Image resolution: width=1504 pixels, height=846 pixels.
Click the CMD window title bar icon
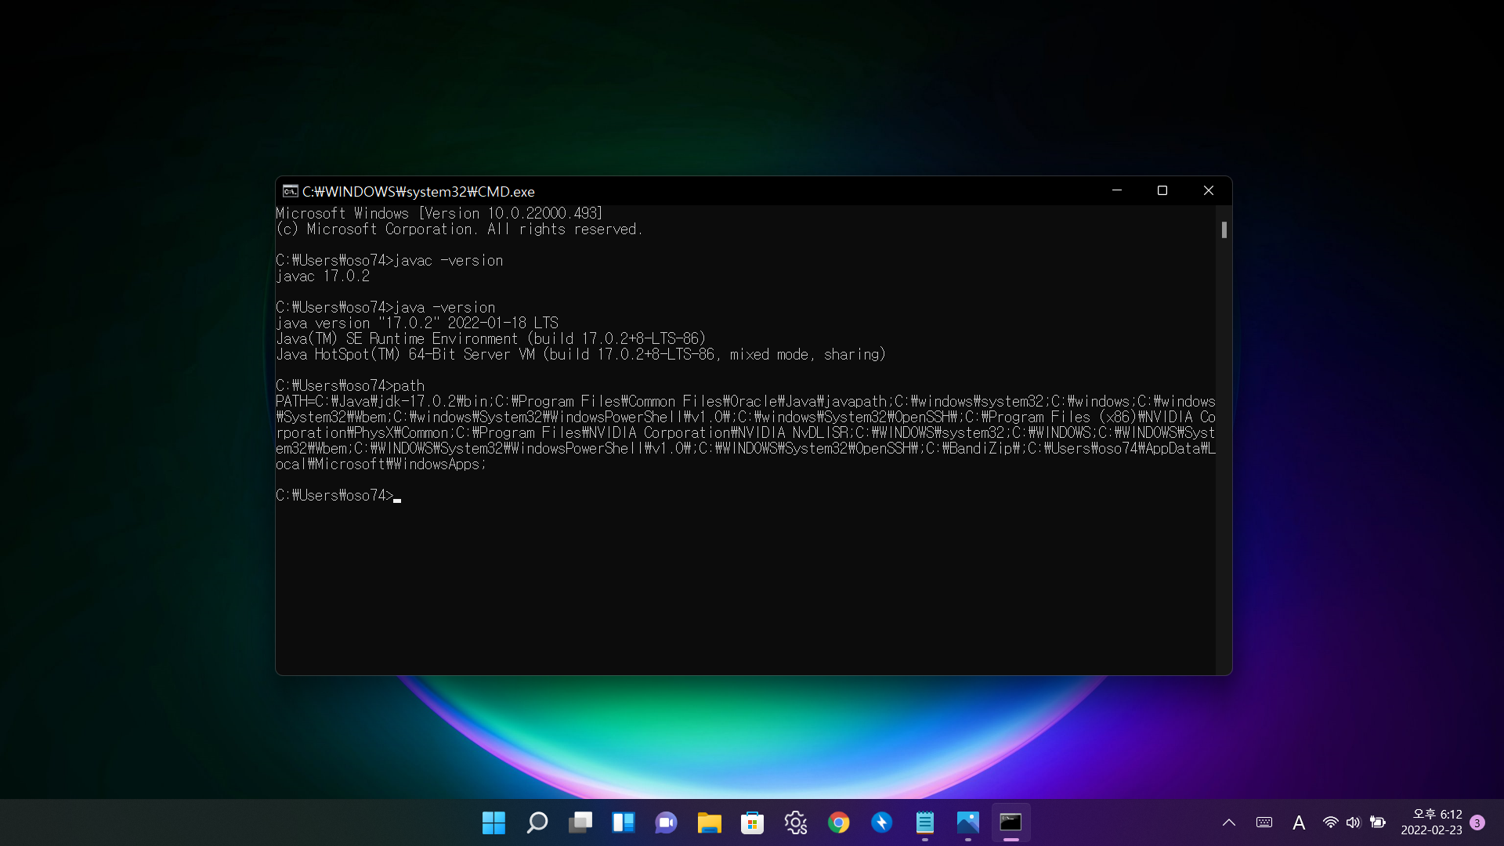290,191
